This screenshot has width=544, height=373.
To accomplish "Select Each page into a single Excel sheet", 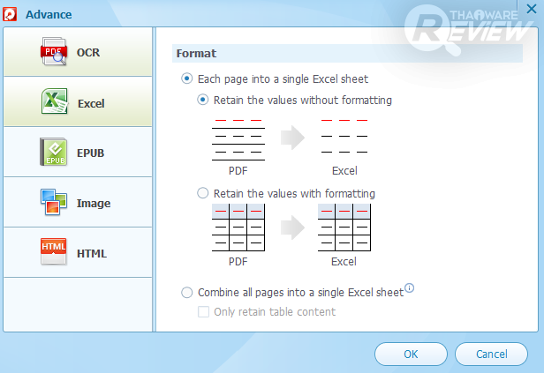I will [186, 78].
